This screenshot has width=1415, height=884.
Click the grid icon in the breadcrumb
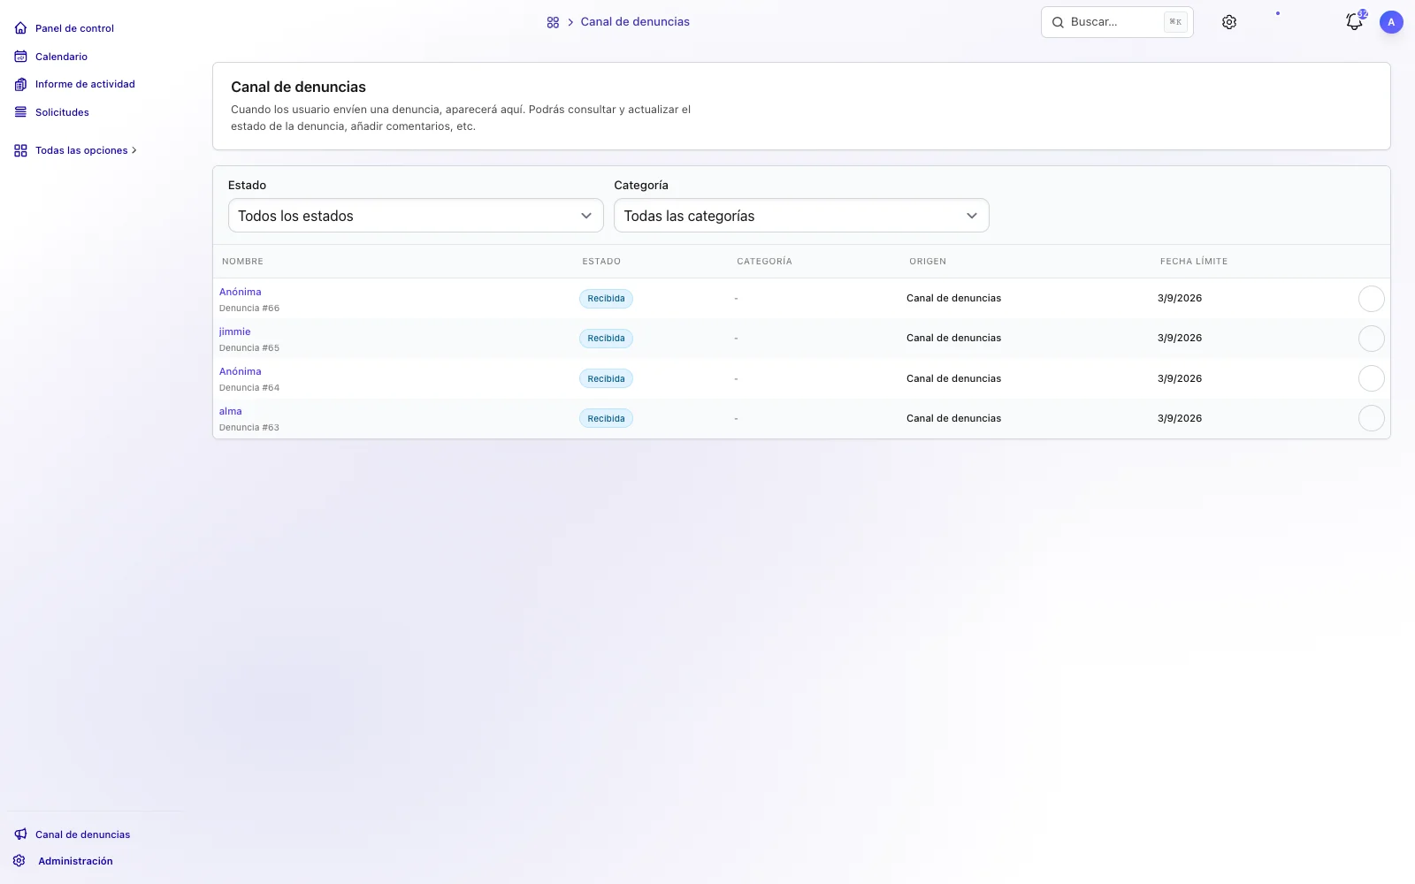pyautogui.click(x=553, y=22)
